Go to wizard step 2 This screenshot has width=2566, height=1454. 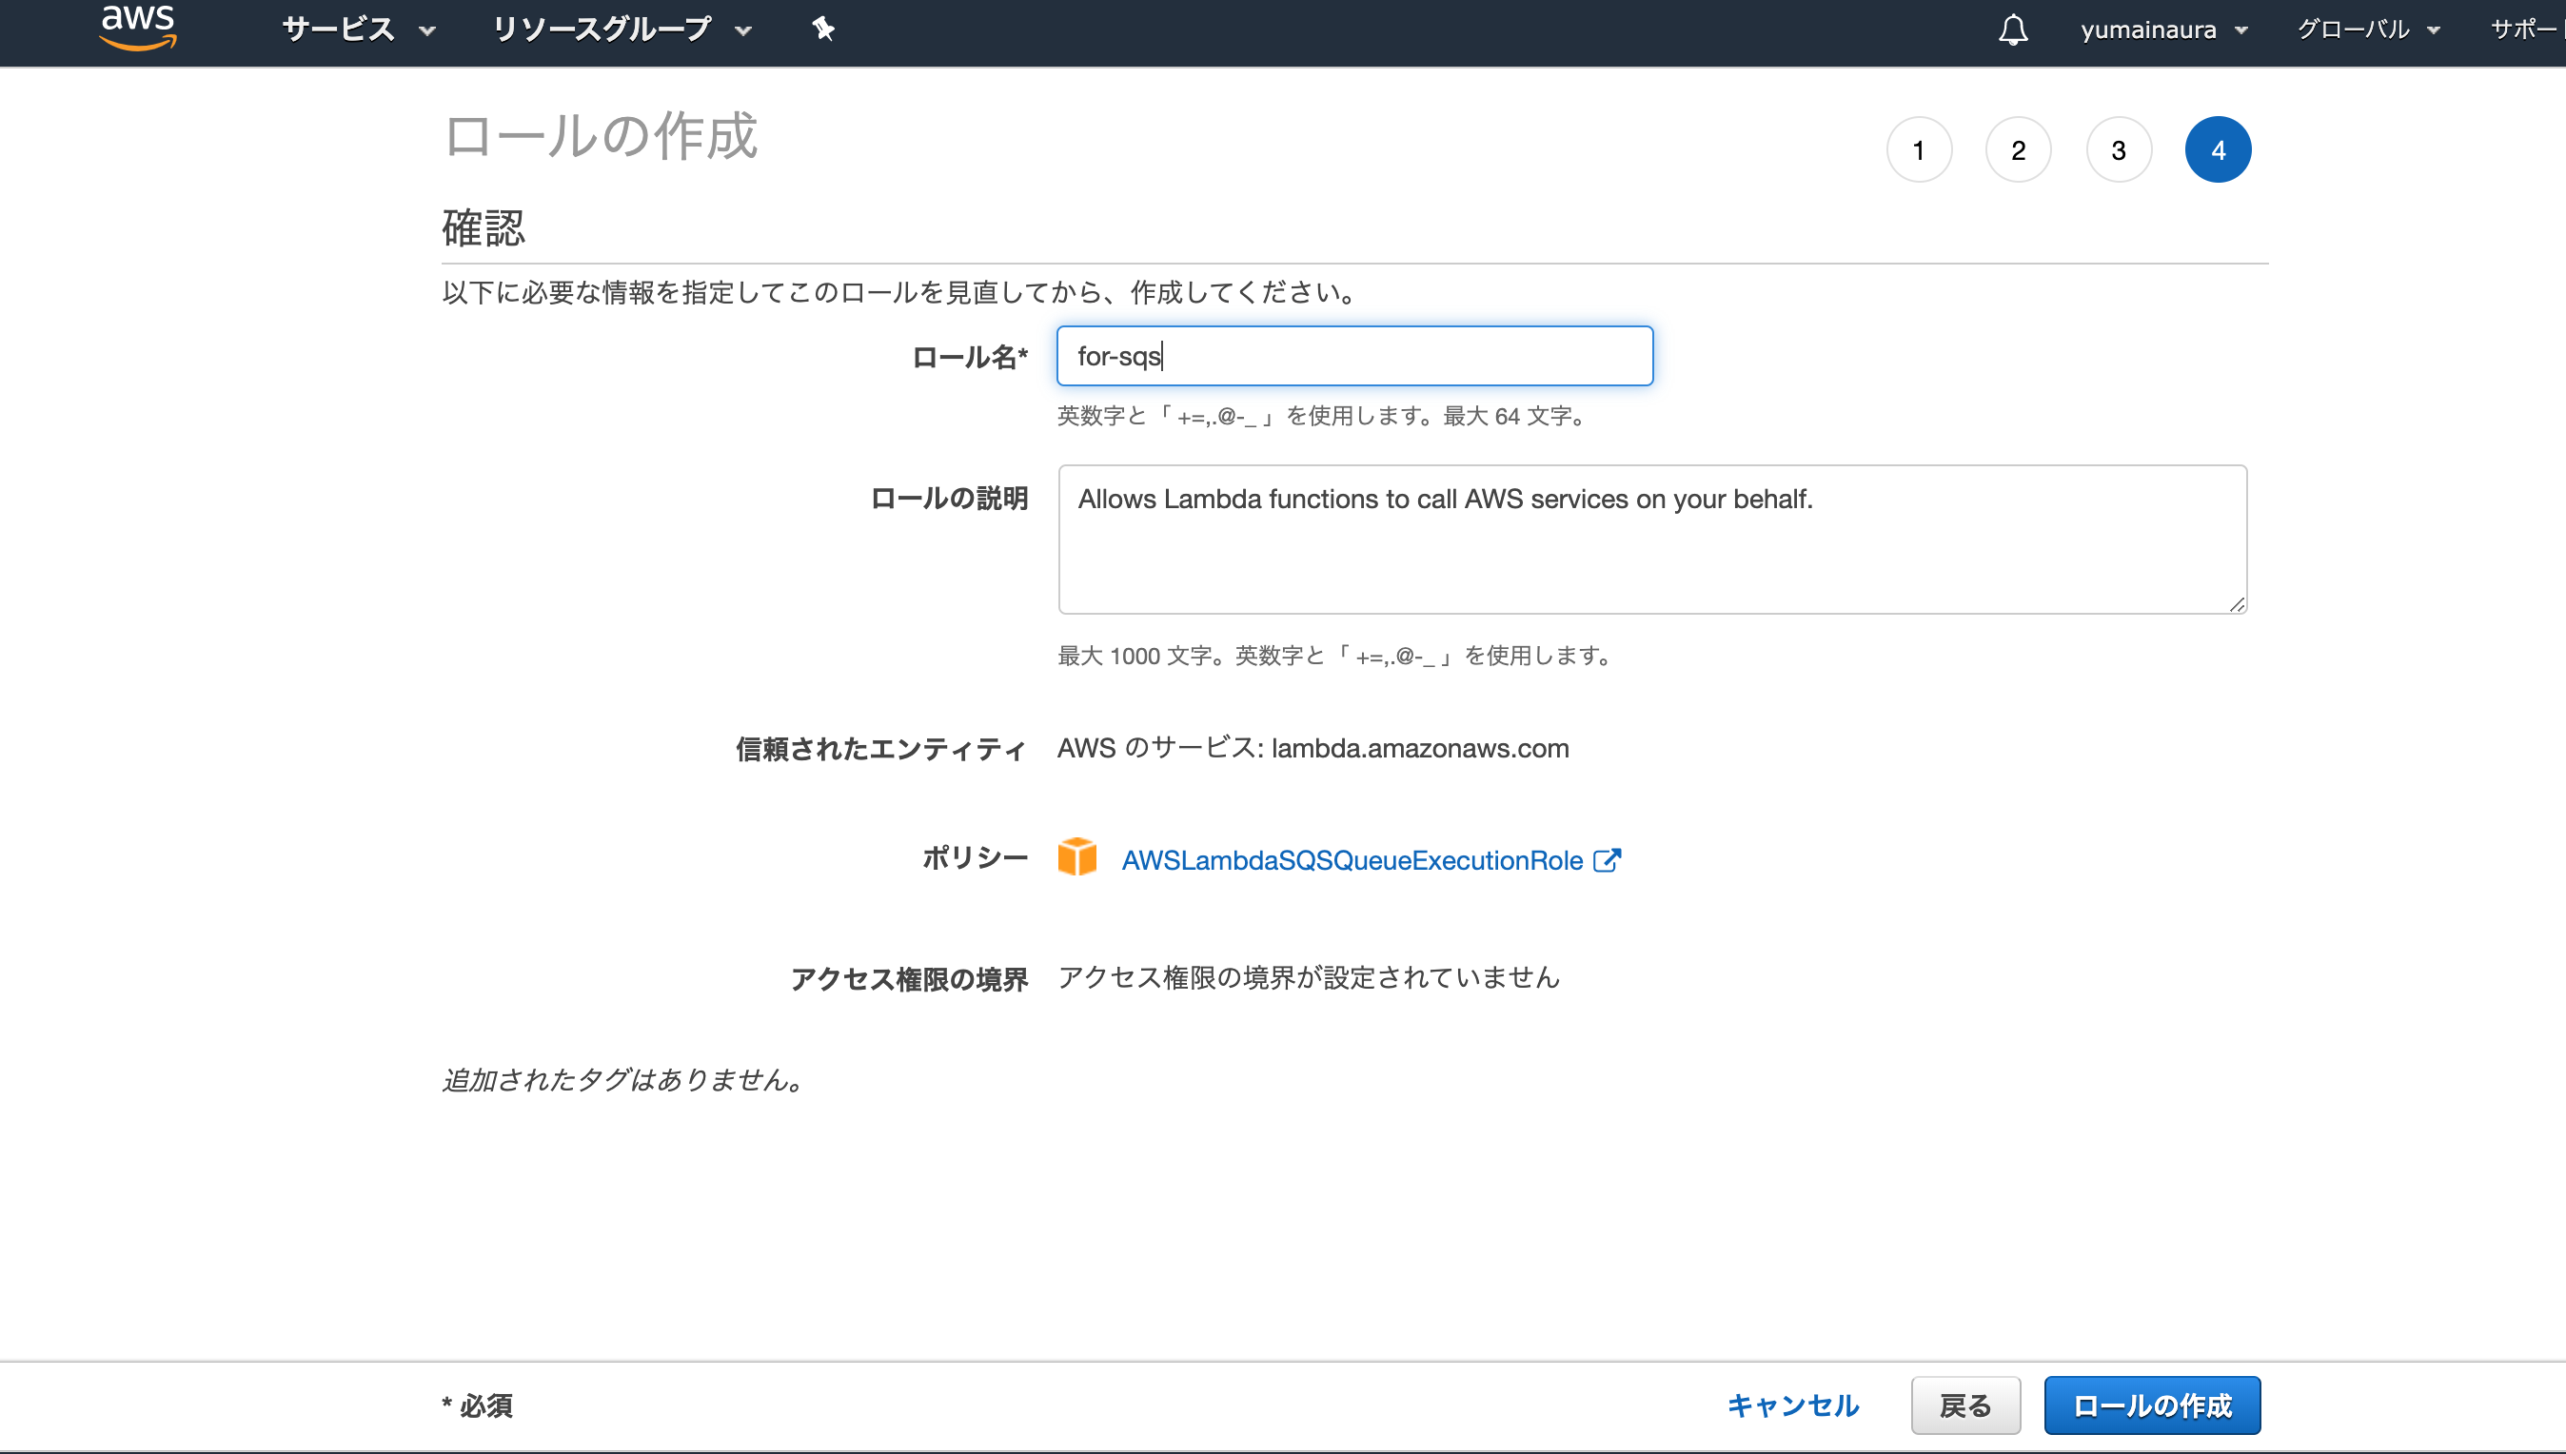(x=2019, y=149)
